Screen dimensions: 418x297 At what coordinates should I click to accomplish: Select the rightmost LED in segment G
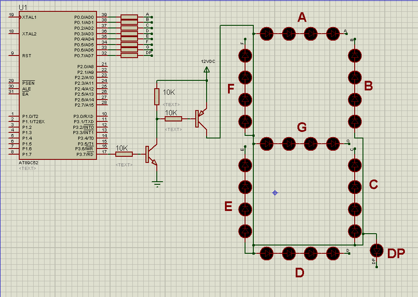pyautogui.click(x=333, y=143)
